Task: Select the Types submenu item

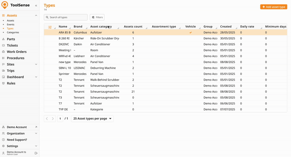Action: coord(10,29)
